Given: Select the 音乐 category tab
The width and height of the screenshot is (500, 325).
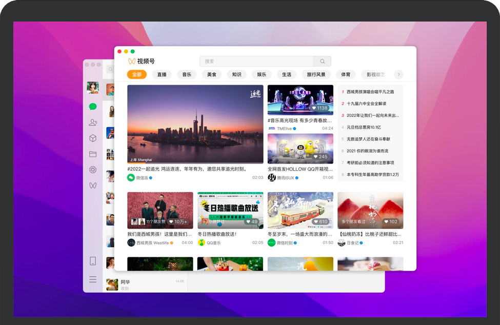Looking at the screenshot, I should pos(187,74).
